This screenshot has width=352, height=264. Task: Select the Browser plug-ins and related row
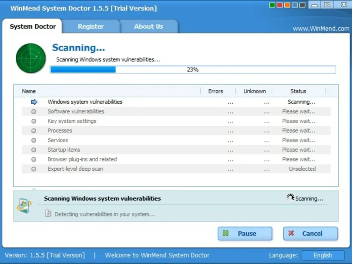176,159
